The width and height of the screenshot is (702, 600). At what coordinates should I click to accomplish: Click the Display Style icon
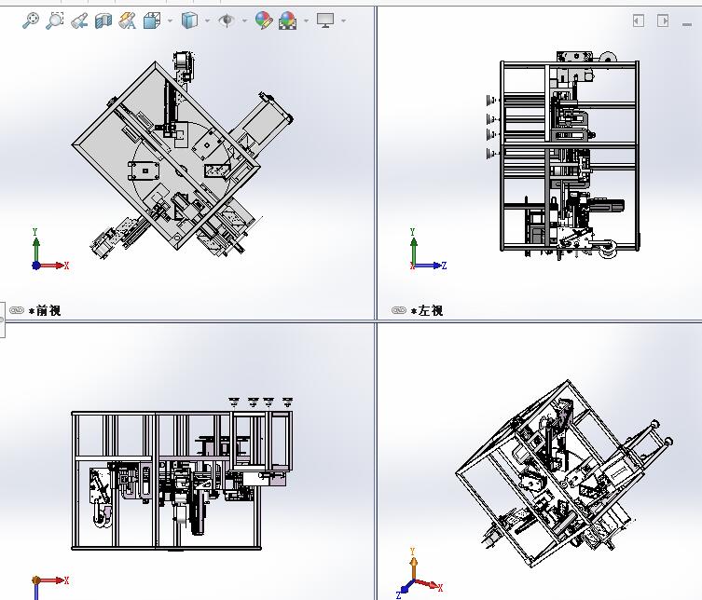coord(190,20)
